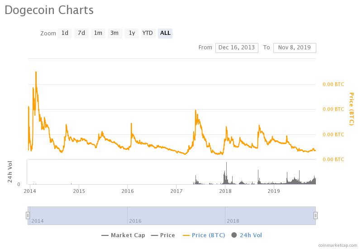Viewport: 362px width, 249px height.
Task: Click the 24h Vol vertical axis title
Action: tap(10, 172)
